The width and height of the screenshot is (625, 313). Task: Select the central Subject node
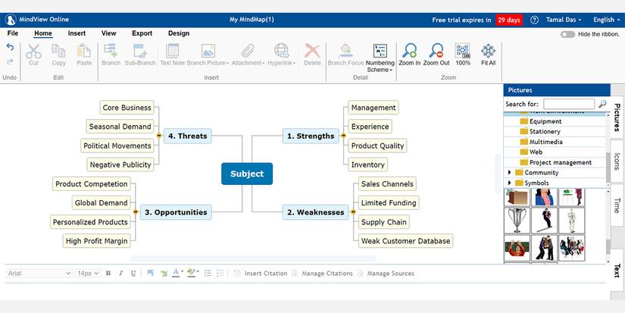[247, 174]
